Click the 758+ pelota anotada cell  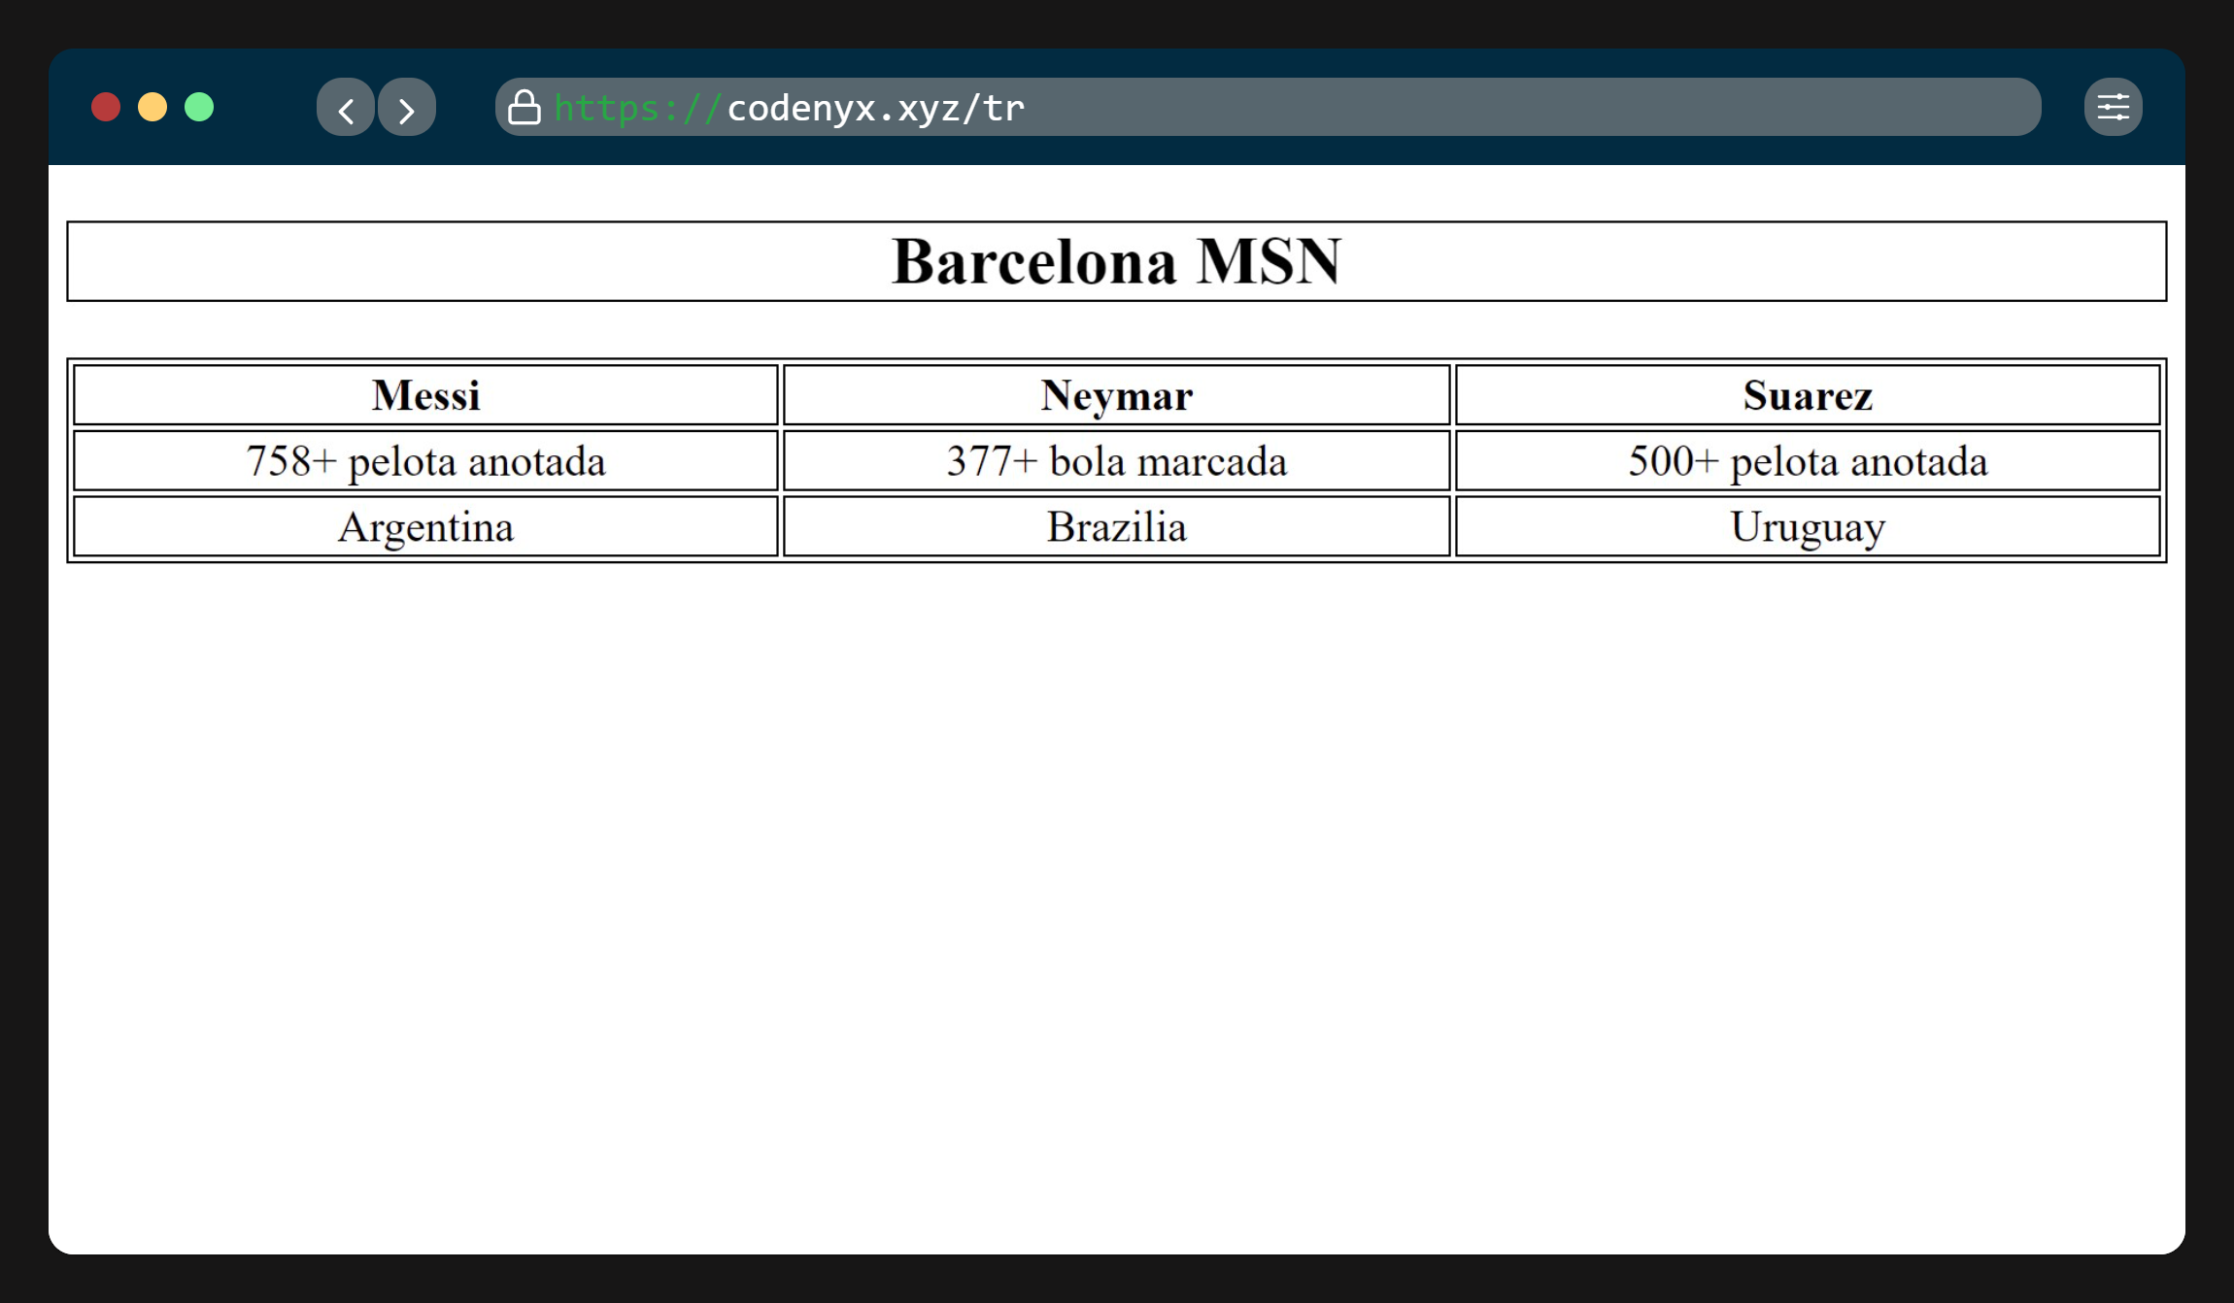(x=425, y=461)
